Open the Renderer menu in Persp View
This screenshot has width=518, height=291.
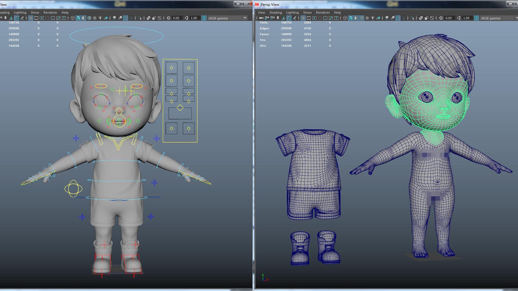323,12
